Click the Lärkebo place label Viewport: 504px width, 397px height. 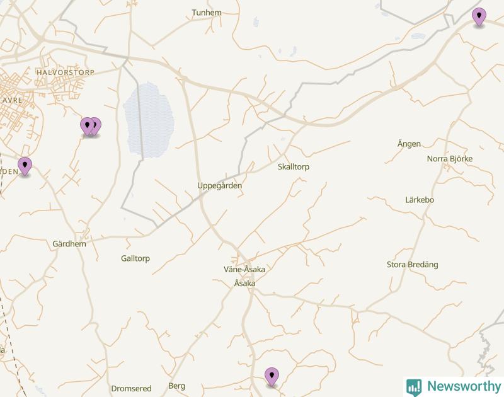coord(420,200)
